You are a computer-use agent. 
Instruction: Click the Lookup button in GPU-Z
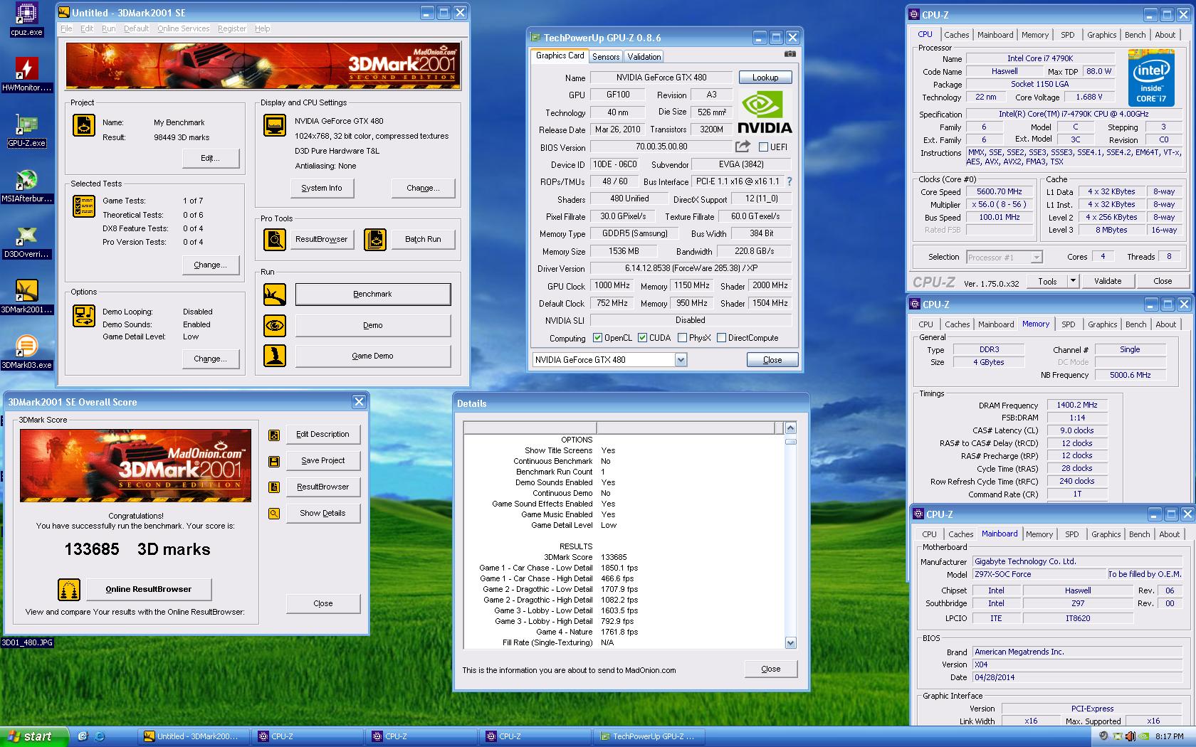tap(765, 78)
